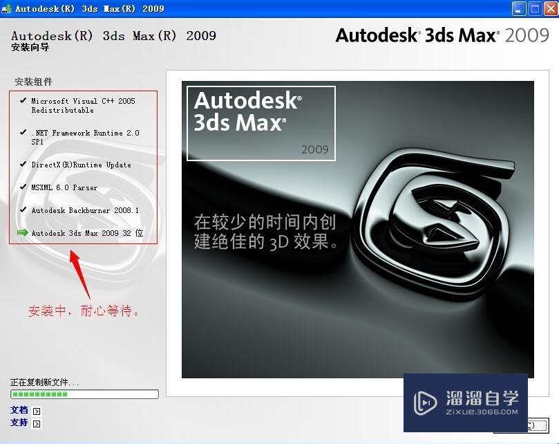Select the checkmark icon for Microsoft Visual C++ 2005 Redistributable
This screenshot has width=559, height=444.
(x=23, y=100)
